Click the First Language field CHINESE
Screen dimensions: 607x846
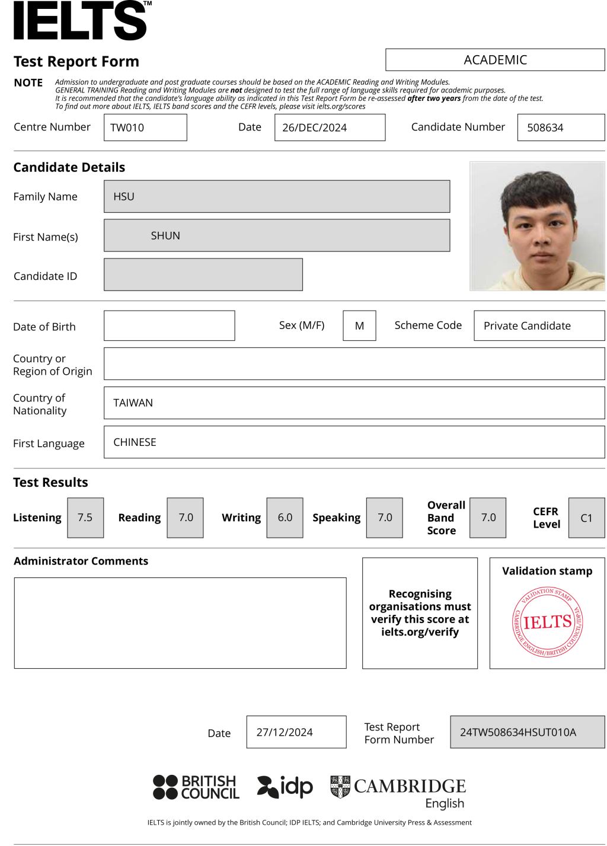tap(354, 442)
